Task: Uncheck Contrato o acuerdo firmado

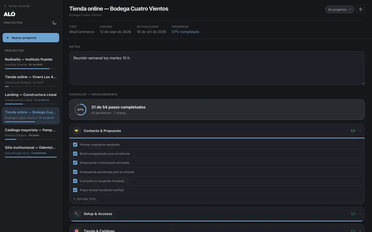Action: [x=75, y=181]
